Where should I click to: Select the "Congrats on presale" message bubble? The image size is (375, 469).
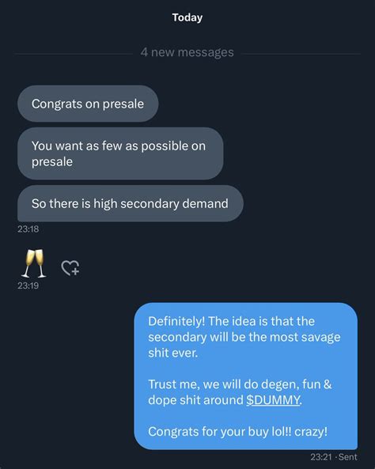point(88,104)
